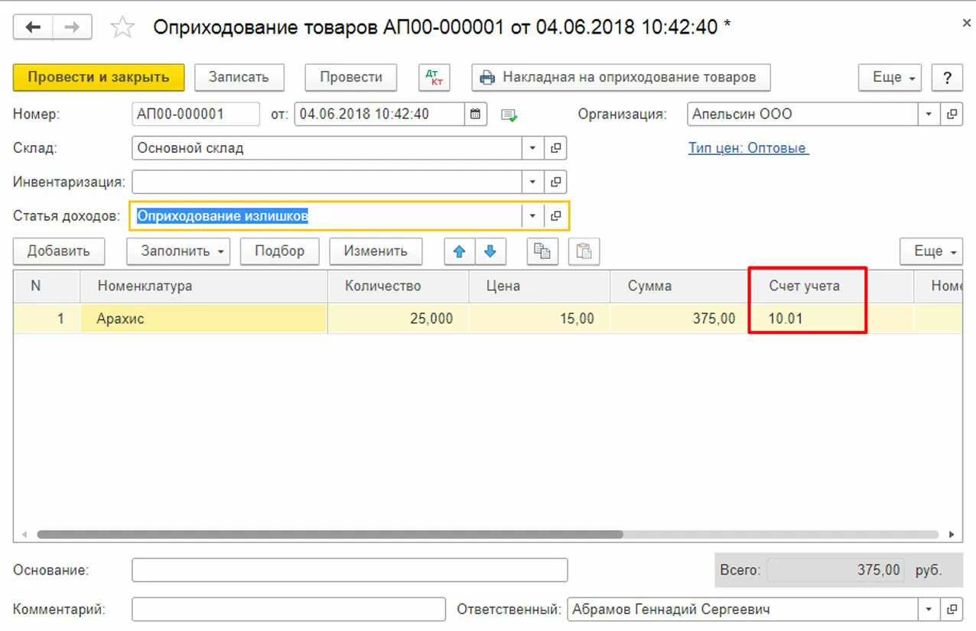Image resolution: width=976 pixels, height=631 pixels.
Task: Select the Арахис cell
Action: tap(204, 319)
